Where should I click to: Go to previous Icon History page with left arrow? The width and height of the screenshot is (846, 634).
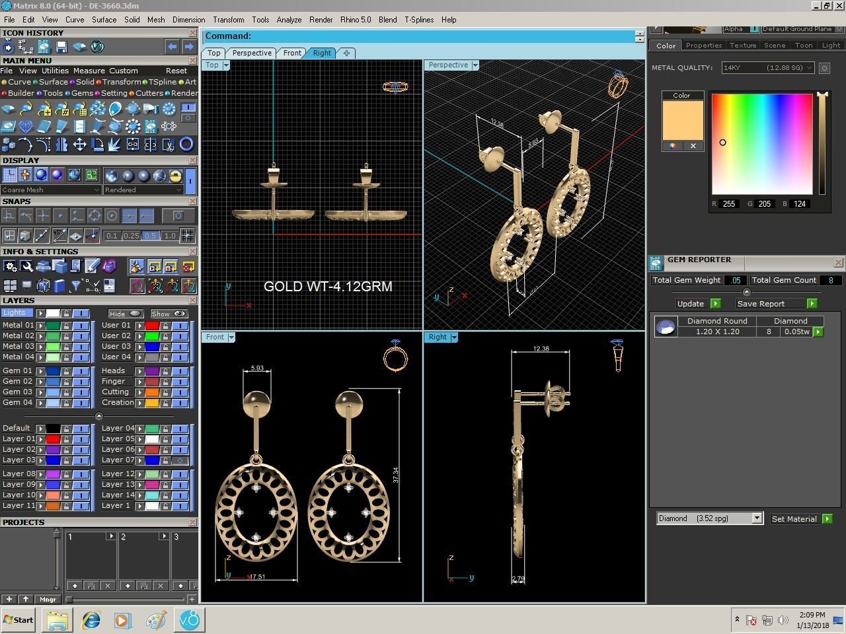(x=172, y=46)
